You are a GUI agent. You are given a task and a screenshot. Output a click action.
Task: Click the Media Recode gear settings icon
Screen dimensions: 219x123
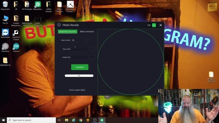point(59,25)
